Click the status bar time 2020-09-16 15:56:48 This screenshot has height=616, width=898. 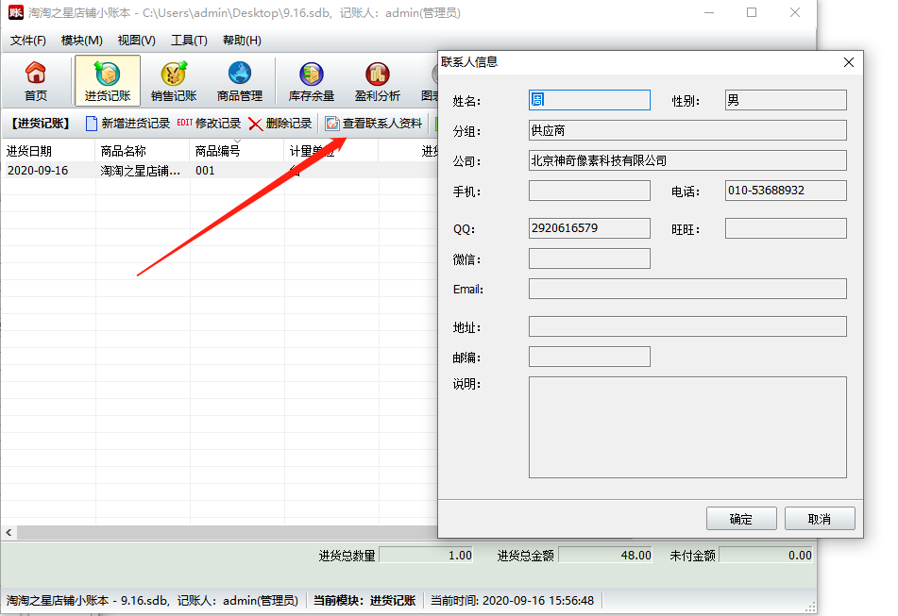pyautogui.click(x=512, y=601)
